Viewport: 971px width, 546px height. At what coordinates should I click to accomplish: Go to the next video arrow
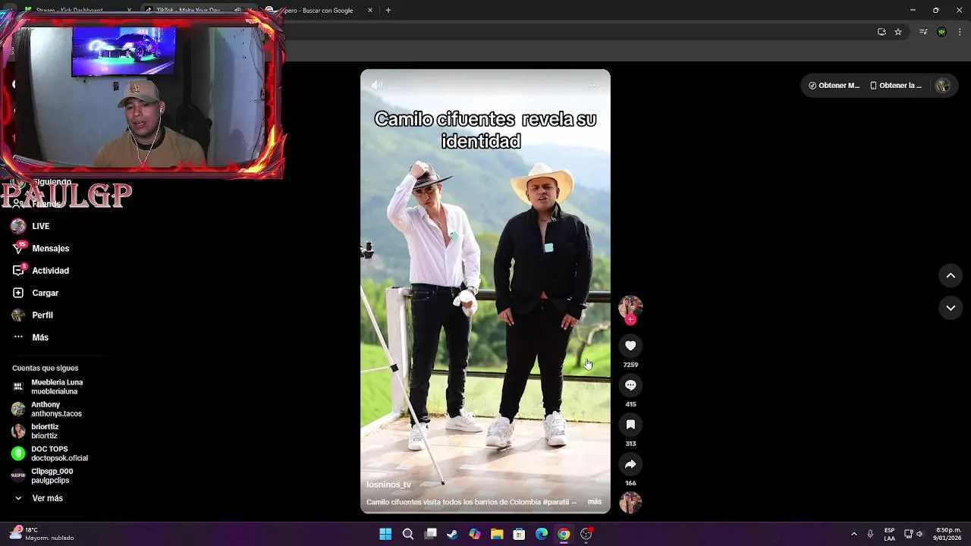click(951, 308)
